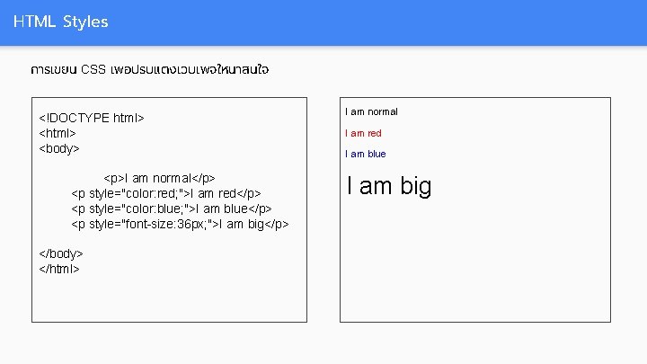Select the <!DOCTYPE html> code line

coord(92,119)
